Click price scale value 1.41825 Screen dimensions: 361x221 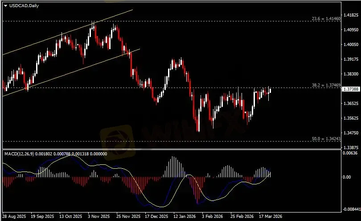tap(351, 15)
